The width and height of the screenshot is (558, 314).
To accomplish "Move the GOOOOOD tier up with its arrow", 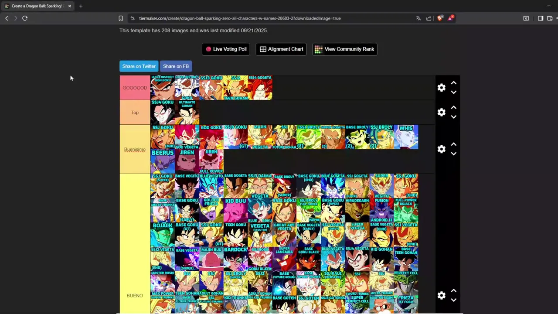I will pyautogui.click(x=453, y=83).
